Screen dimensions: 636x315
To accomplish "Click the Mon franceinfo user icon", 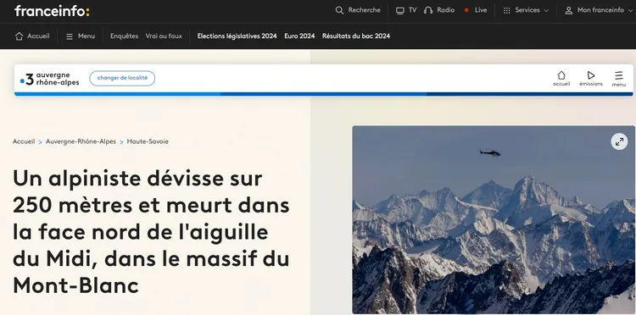I will click(x=569, y=10).
